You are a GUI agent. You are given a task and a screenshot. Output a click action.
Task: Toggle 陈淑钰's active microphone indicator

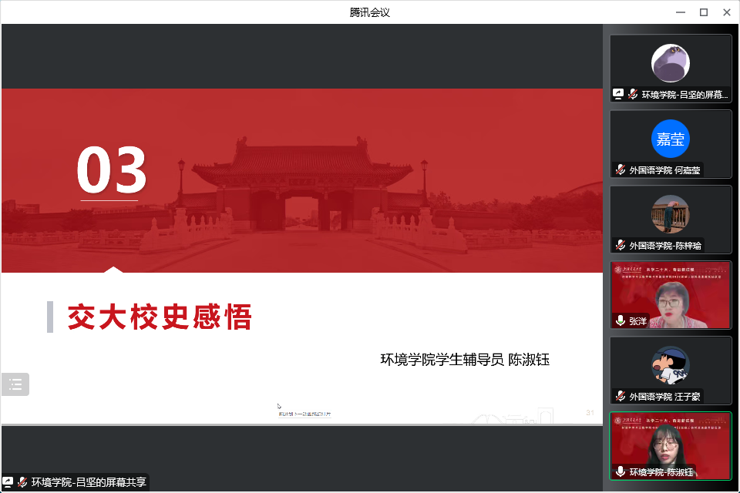click(x=620, y=471)
